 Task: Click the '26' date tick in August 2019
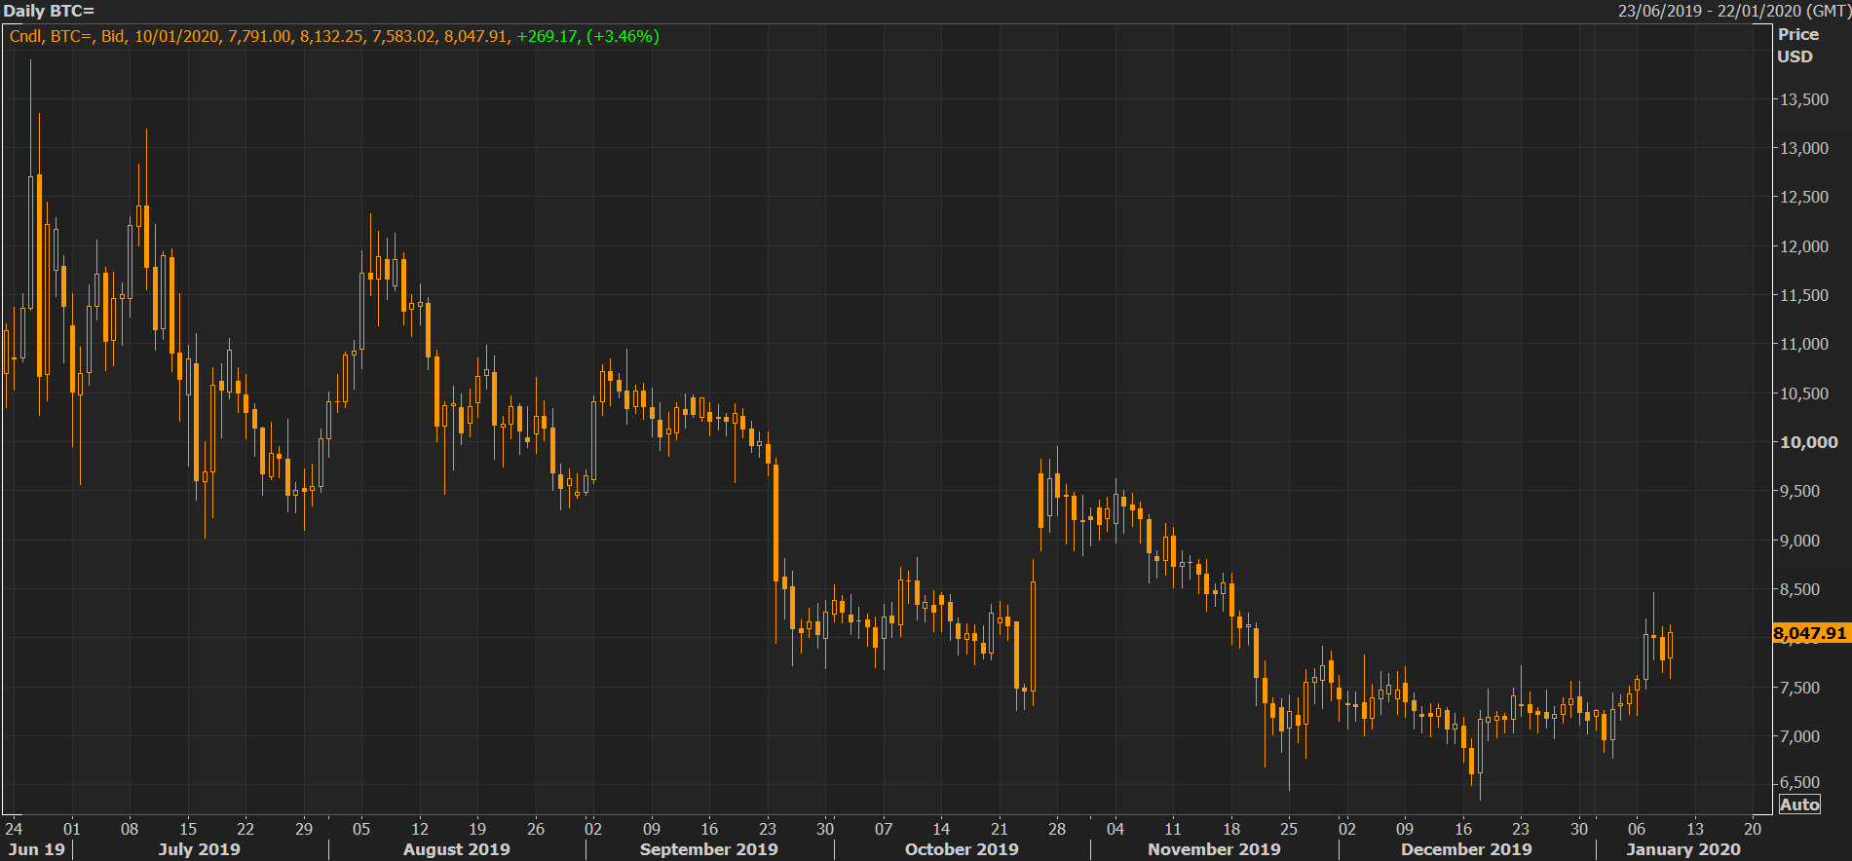(536, 829)
